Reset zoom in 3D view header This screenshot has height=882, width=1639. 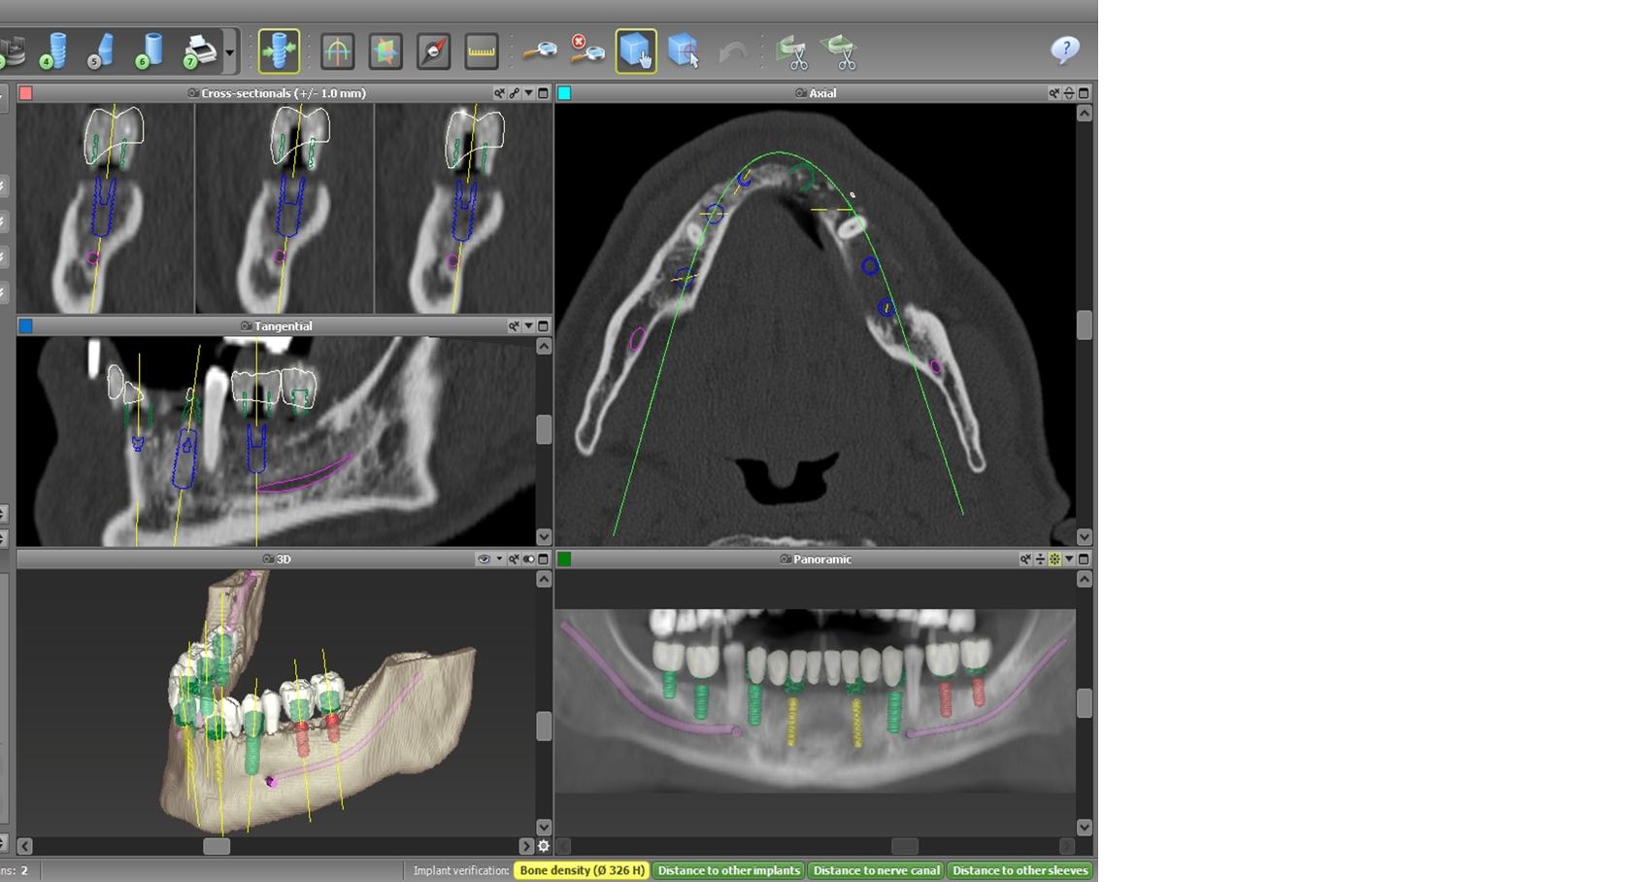click(x=514, y=560)
